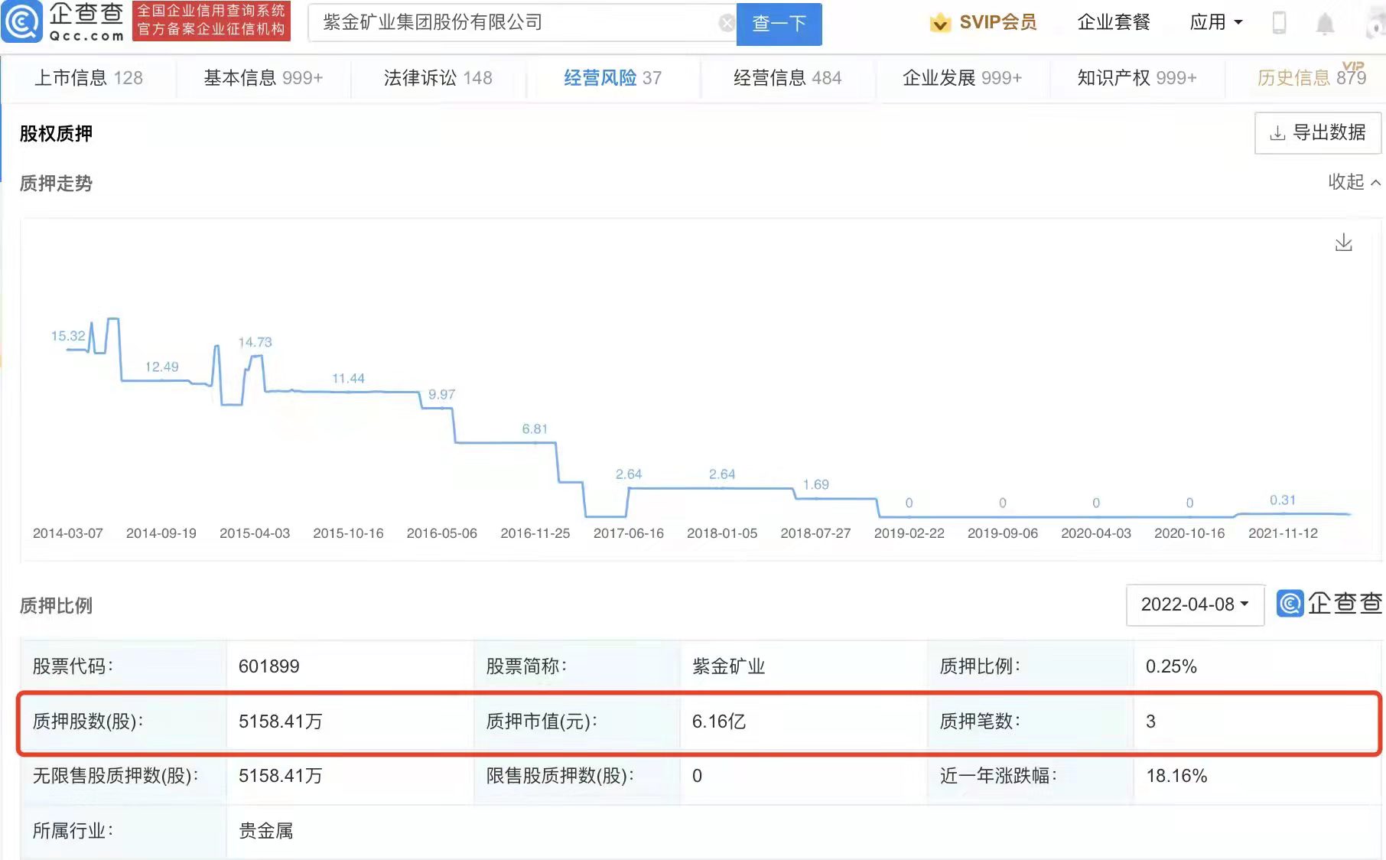Click the 11.44 chart value

tap(348, 378)
